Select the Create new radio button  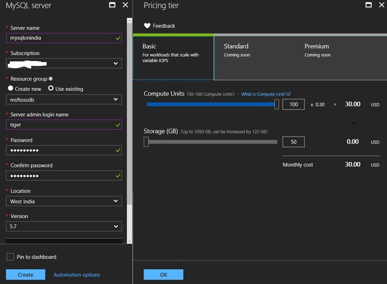[10, 88]
